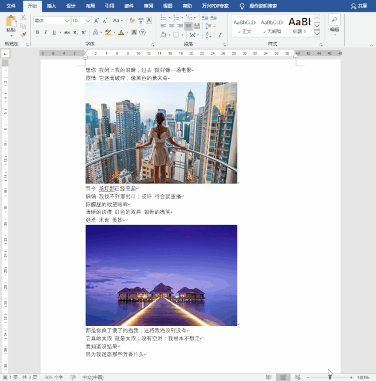Apply the Normal (正文) style

point(245,26)
